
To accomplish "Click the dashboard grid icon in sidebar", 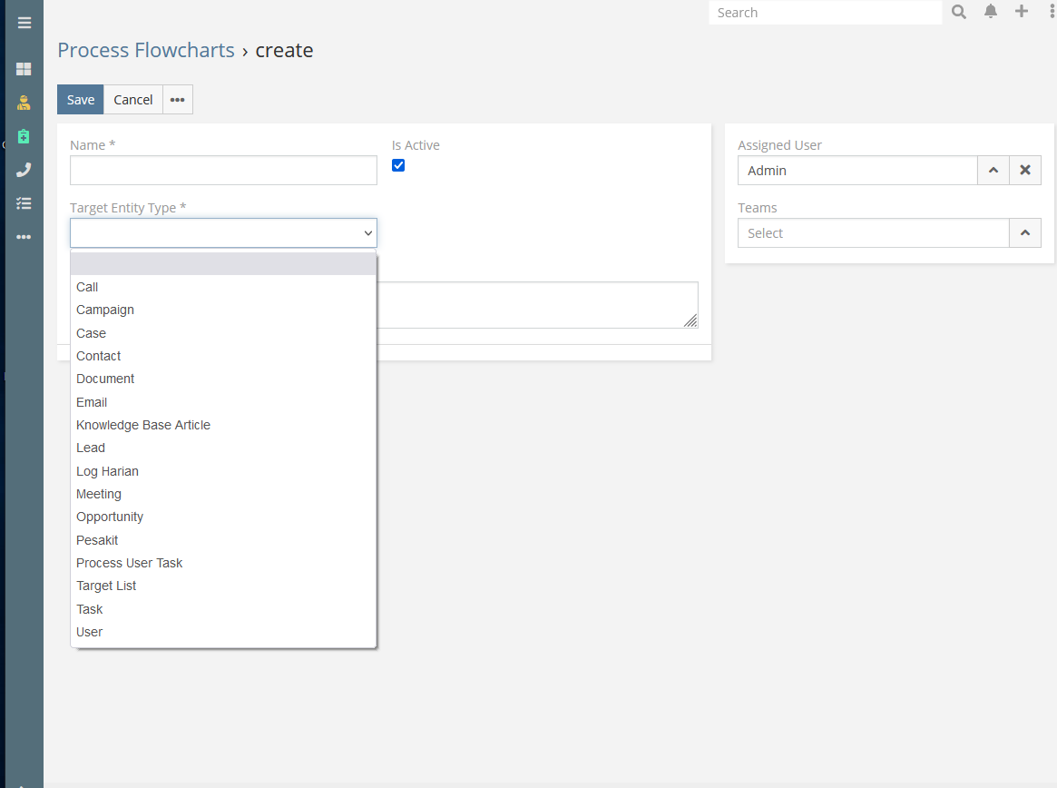I will tap(24, 69).
